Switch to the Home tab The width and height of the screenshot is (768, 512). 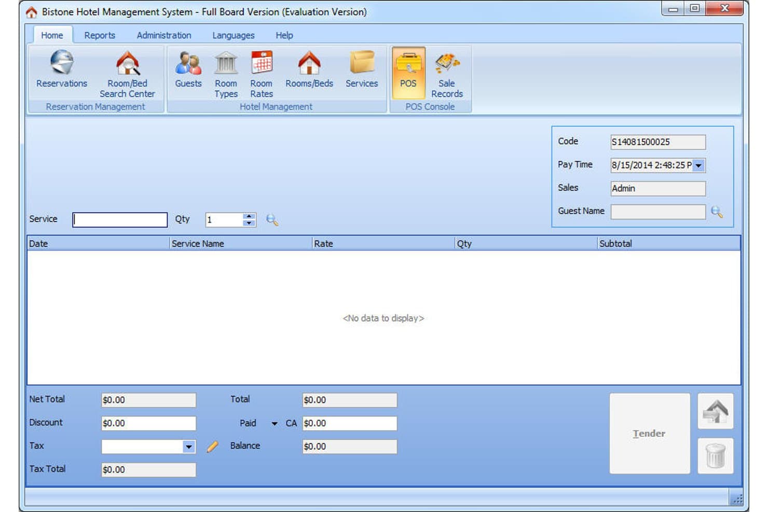click(x=52, y=35)
